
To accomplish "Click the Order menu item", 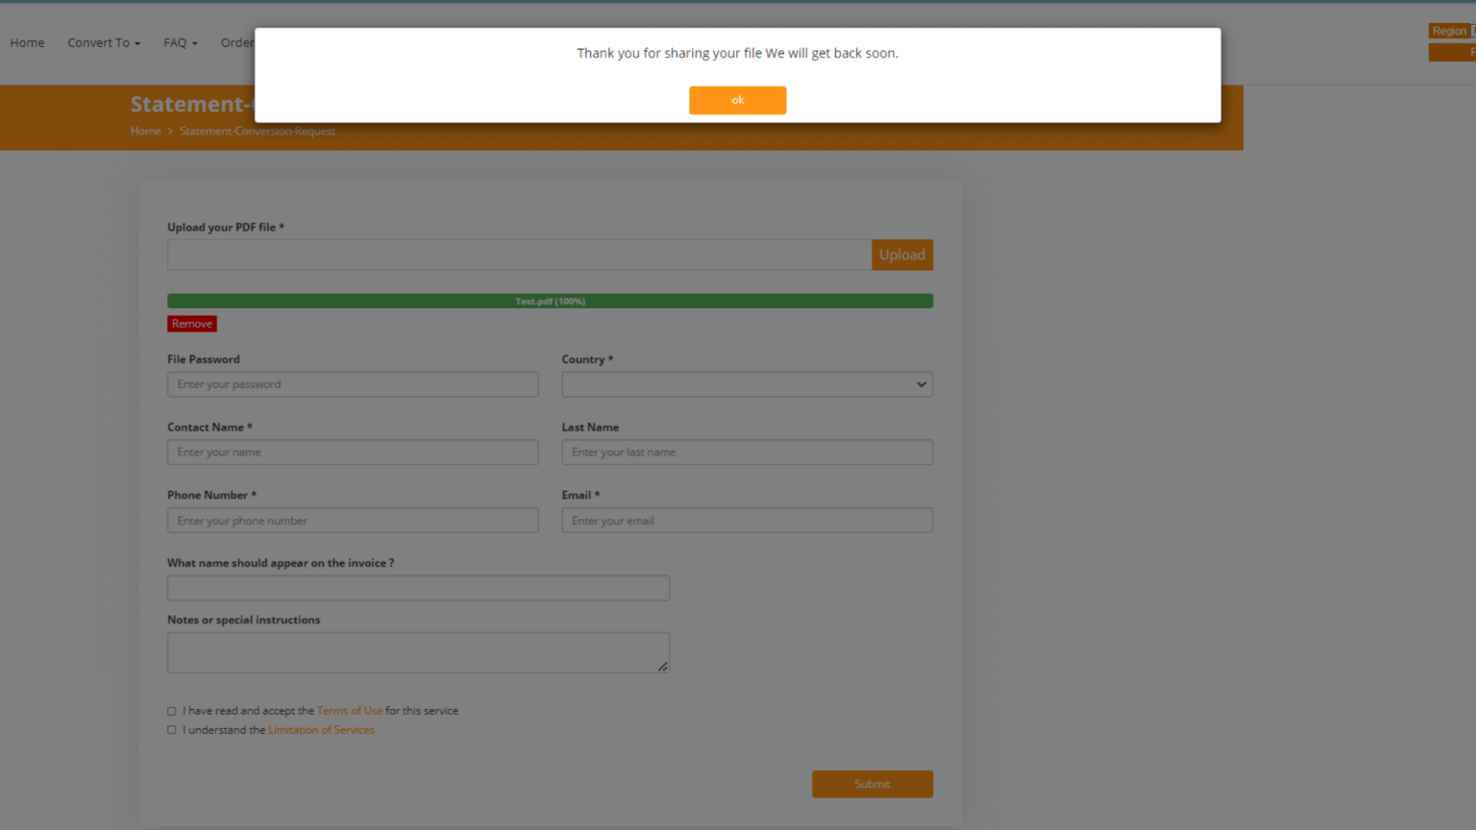I will pyautogui.click(x=236, y=42).
